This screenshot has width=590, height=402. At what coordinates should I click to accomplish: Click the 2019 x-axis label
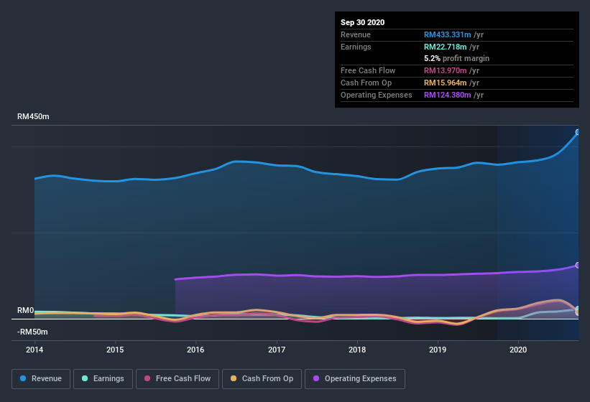(438, 350)
